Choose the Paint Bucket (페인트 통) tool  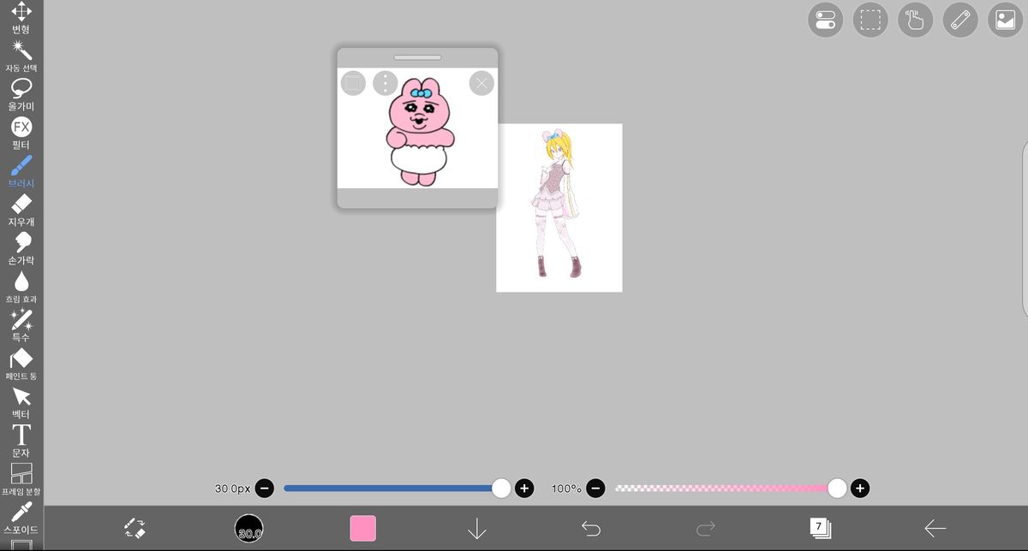[x=21, y=364]
